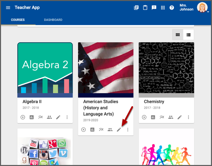Open the apps grid launcher icon

(x=163, y=8)
